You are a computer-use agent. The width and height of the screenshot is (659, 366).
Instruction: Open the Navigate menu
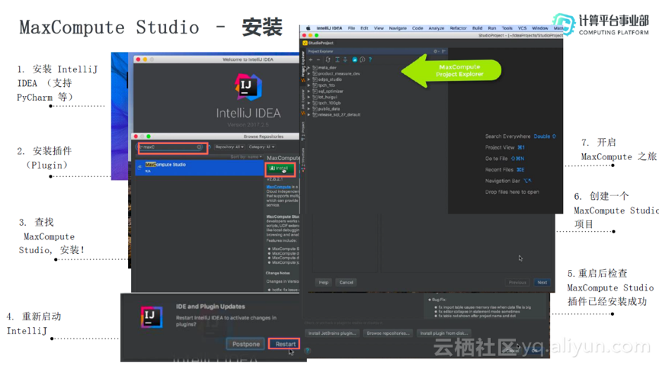click(398, 28)
